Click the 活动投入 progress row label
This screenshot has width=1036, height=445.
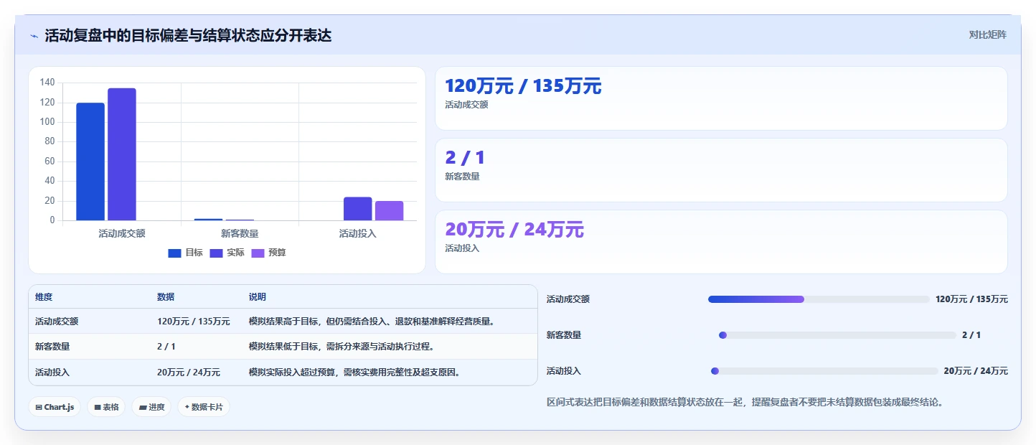click(x=564, y=371)
